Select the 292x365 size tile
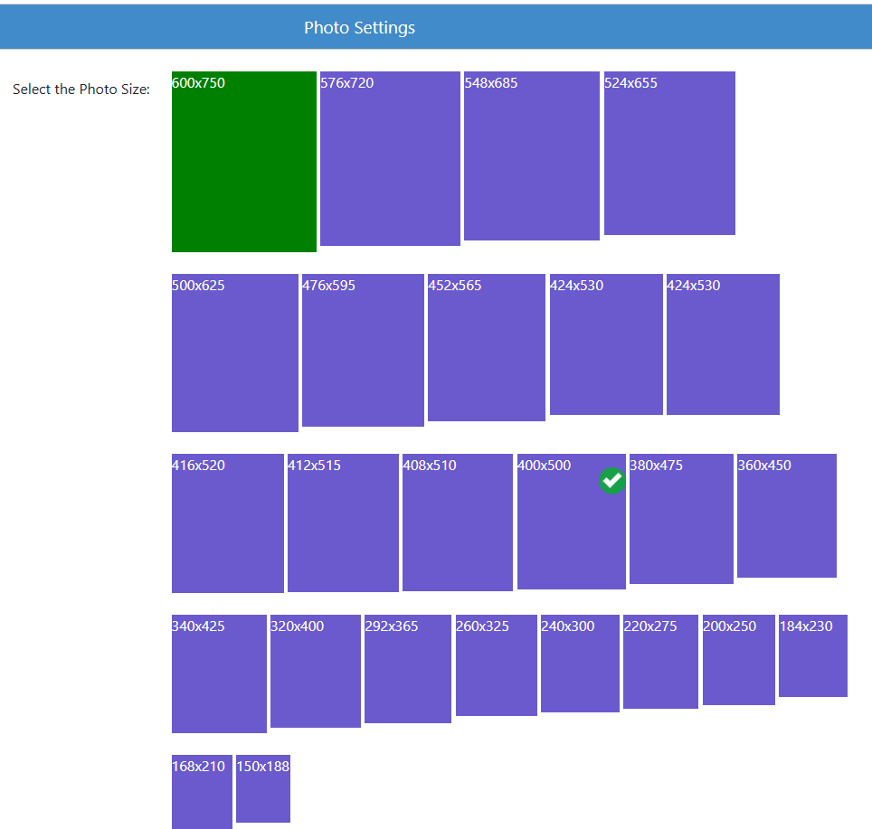Image resolution: width=872 pixels, height=829 pixels. 407,669
